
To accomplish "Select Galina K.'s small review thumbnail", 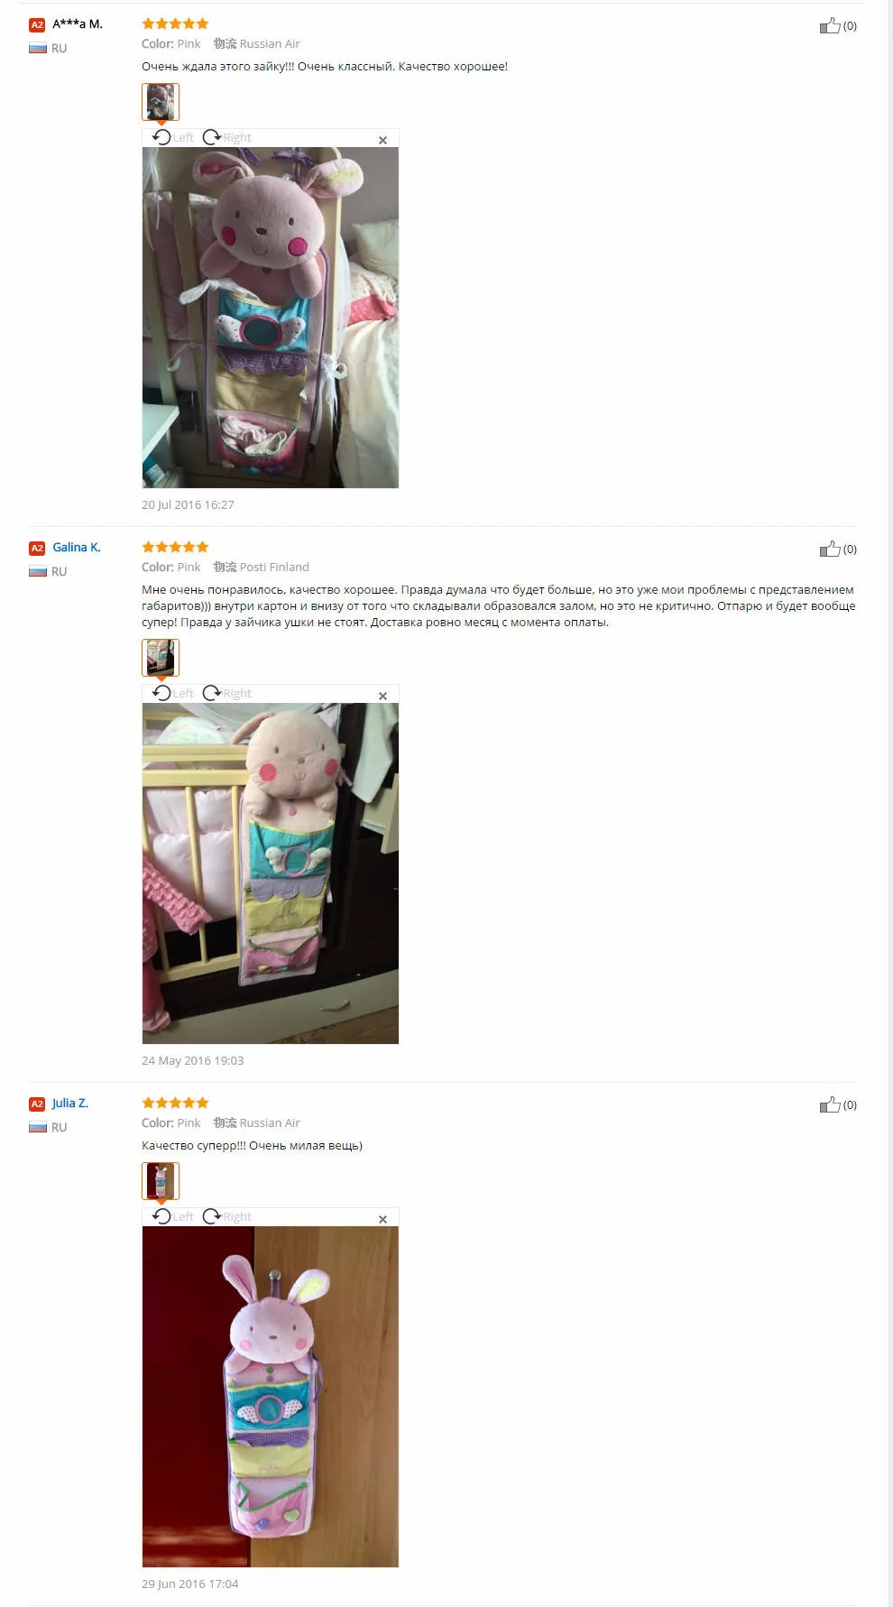I will pos(161,658).
